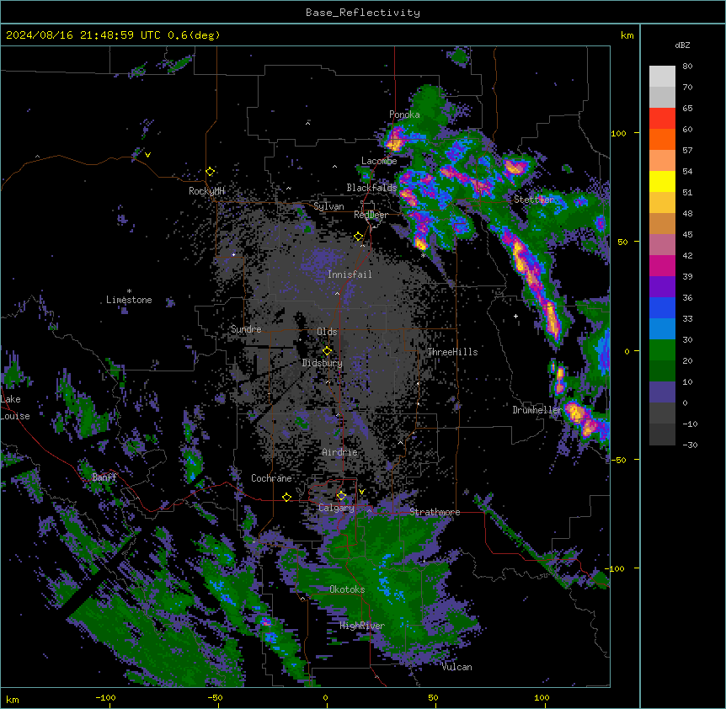This screenshot has width=726, height=709.
Task: Click the 50 tick on the bottom axis
Action: click(x=433, y=697)
